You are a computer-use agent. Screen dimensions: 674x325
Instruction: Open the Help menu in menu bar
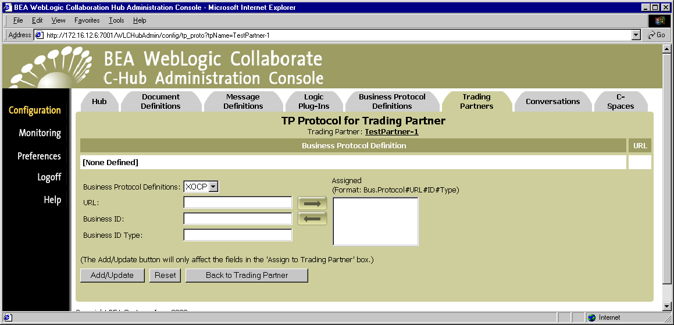[140, 20]
